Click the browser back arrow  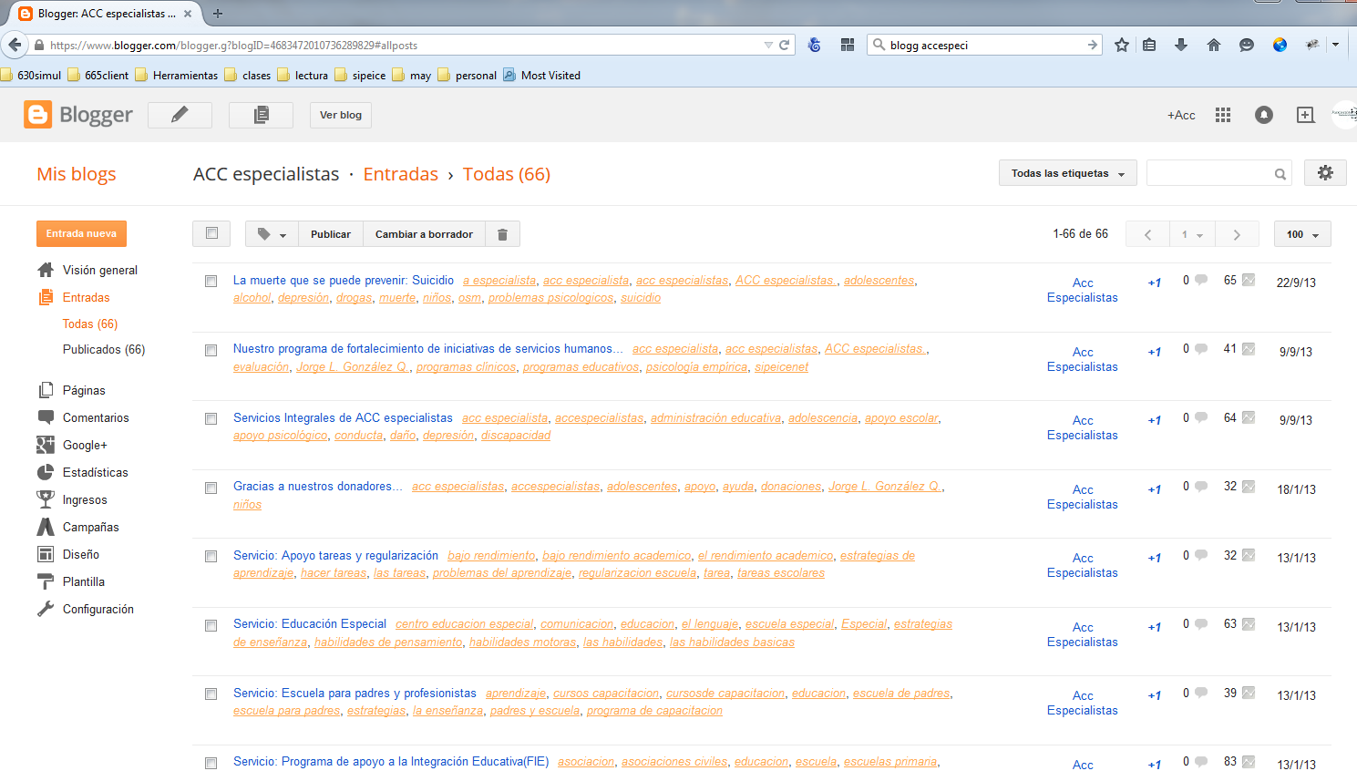15,45
